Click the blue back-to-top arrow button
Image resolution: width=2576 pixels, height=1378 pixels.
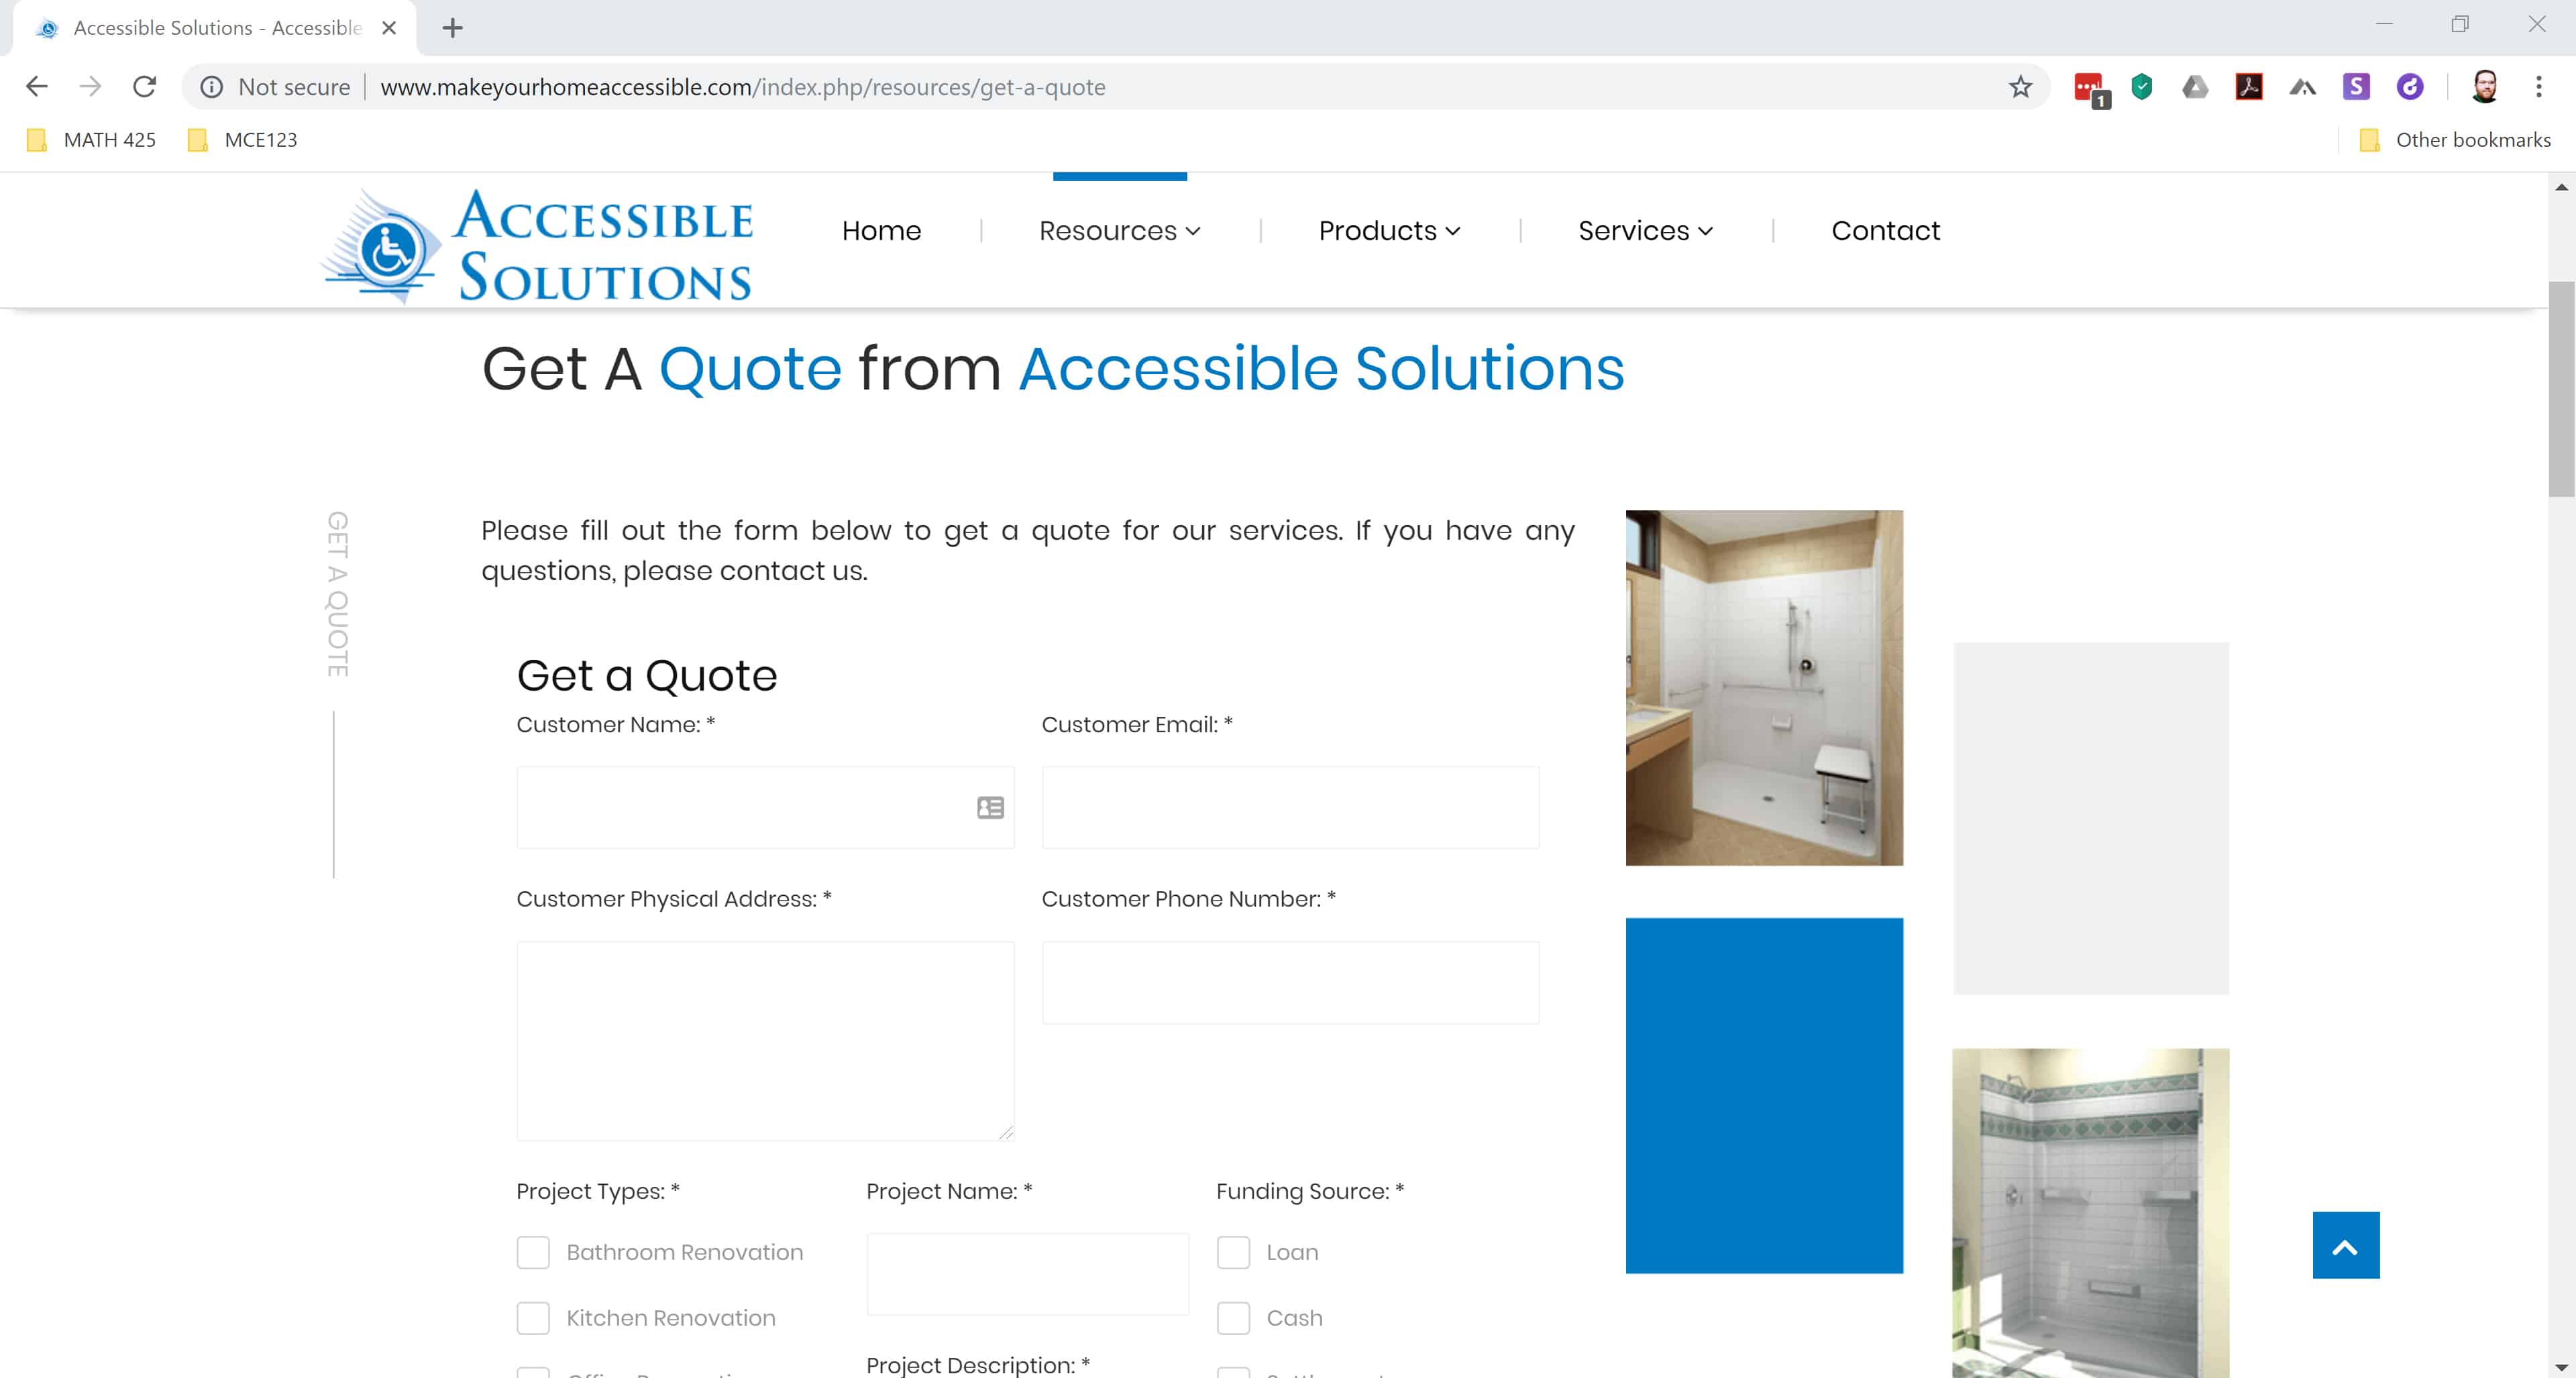click(x=2346, y=1245)
